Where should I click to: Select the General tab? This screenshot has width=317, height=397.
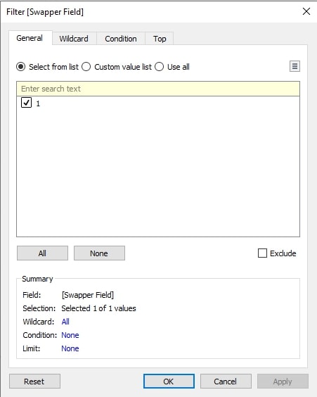30,38
